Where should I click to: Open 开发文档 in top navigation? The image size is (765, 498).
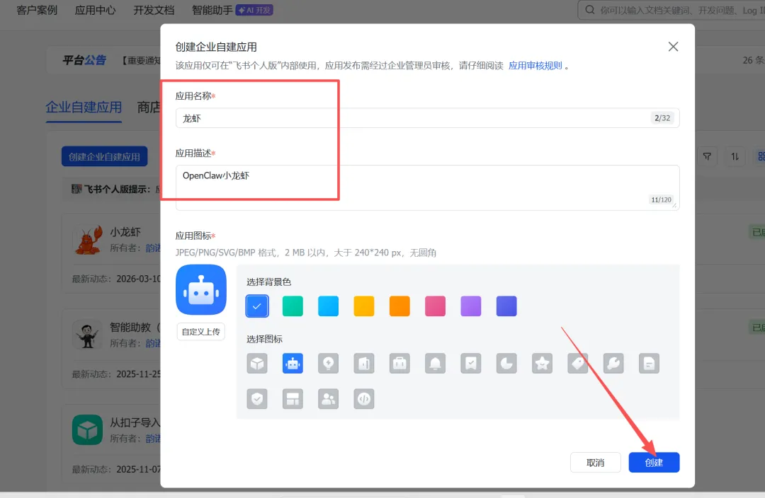click(154, 10)
